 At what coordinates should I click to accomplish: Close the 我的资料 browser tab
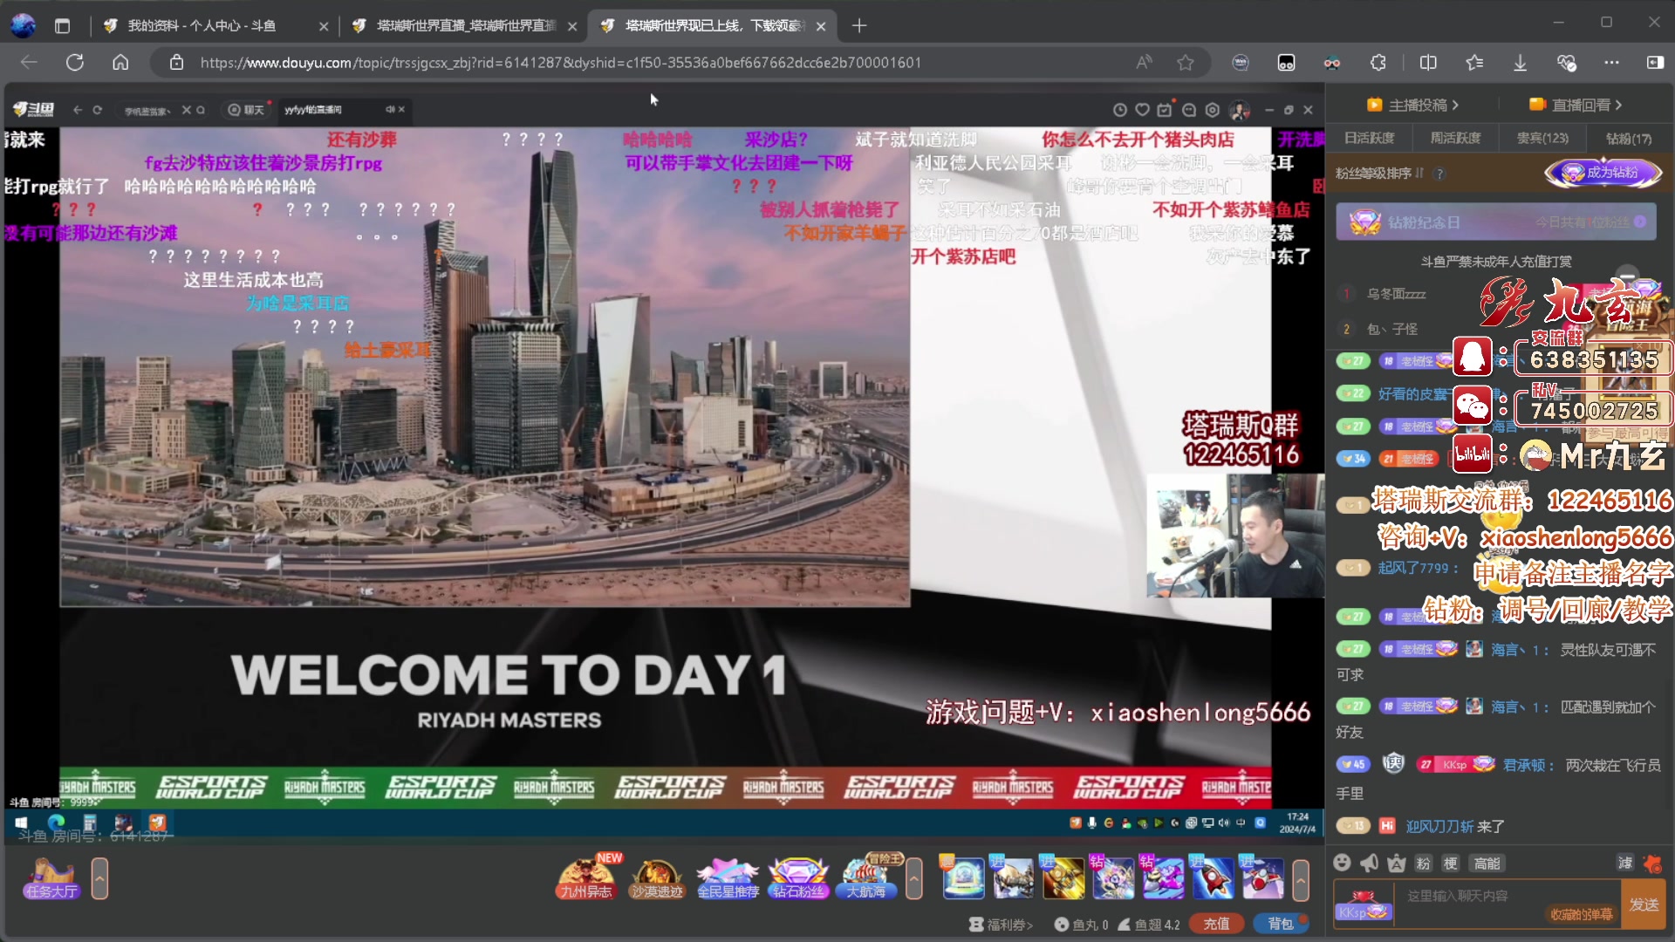324,26
